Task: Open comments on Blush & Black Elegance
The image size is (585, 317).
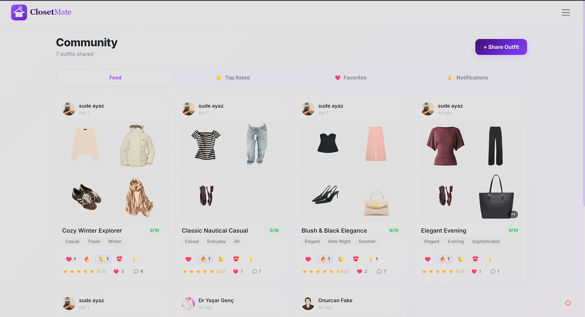Action: click(381, 271)
